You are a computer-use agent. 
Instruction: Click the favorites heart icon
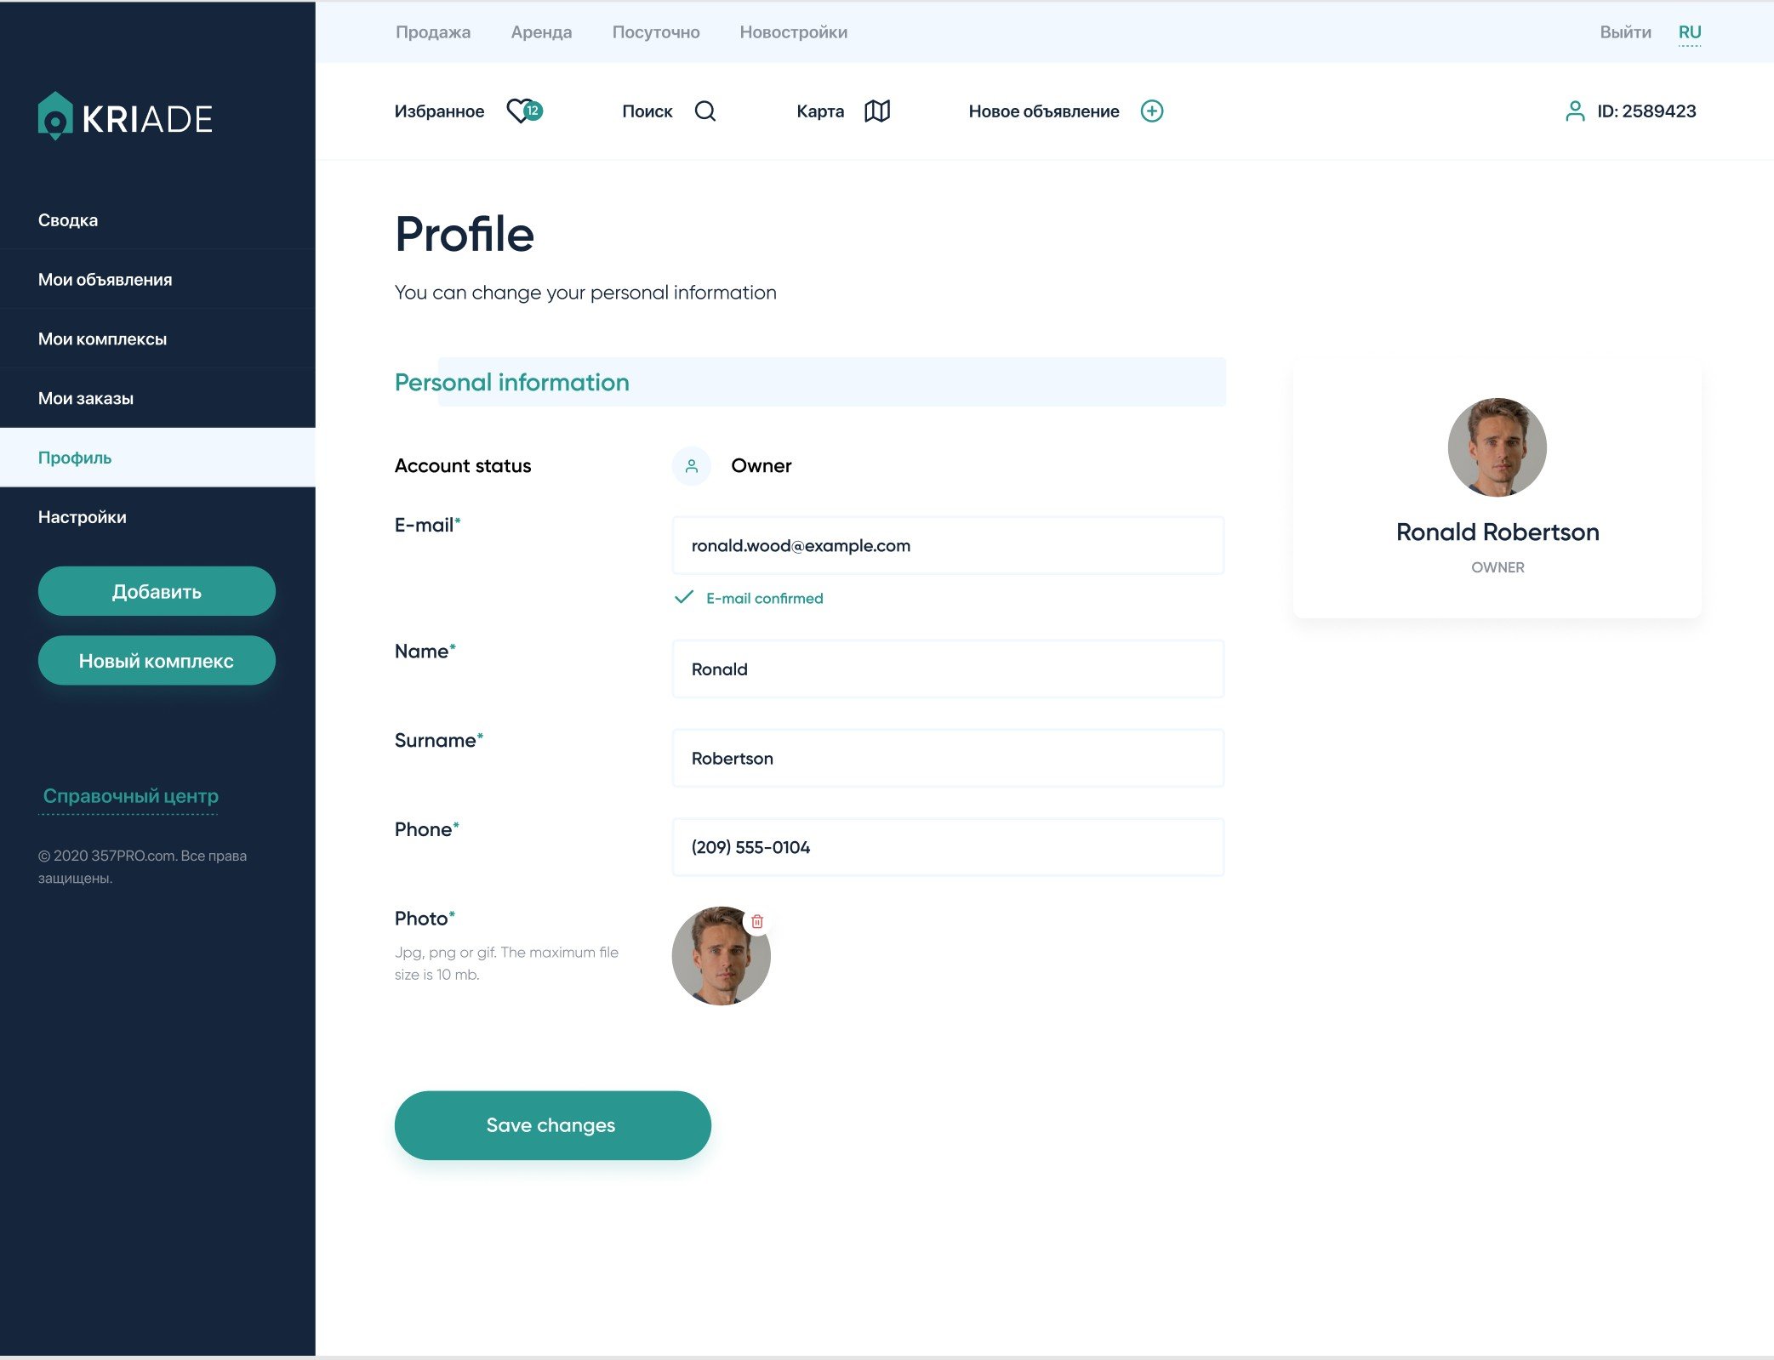coord(521,111)
